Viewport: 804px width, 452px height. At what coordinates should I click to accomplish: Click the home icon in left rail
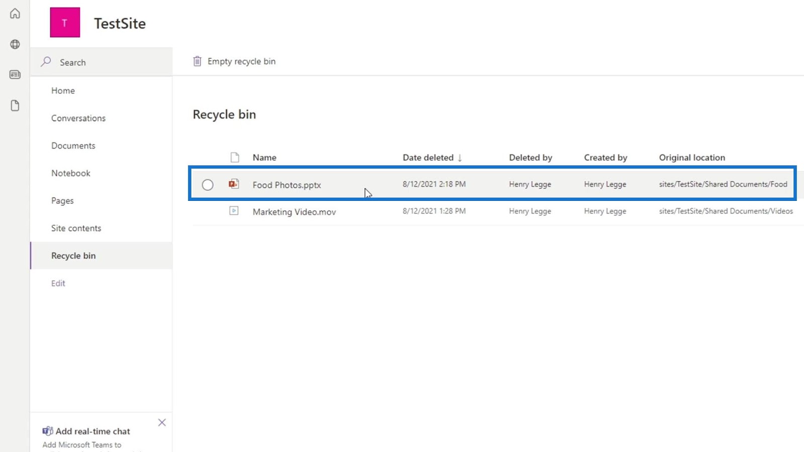click(15, 14)
